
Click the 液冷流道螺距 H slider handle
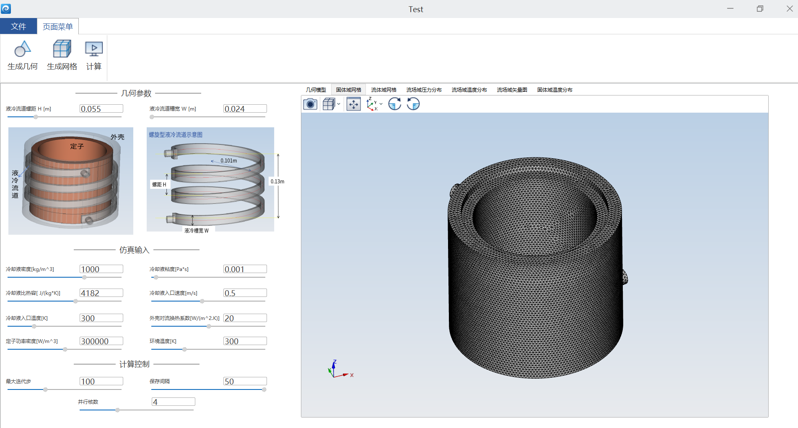[36, 117]
